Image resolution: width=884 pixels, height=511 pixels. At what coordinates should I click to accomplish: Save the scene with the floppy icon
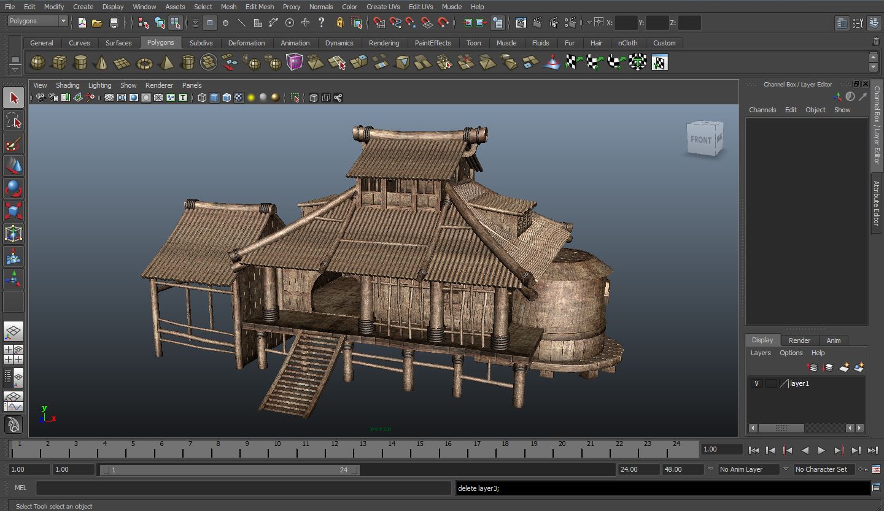(x=114, y=23)
